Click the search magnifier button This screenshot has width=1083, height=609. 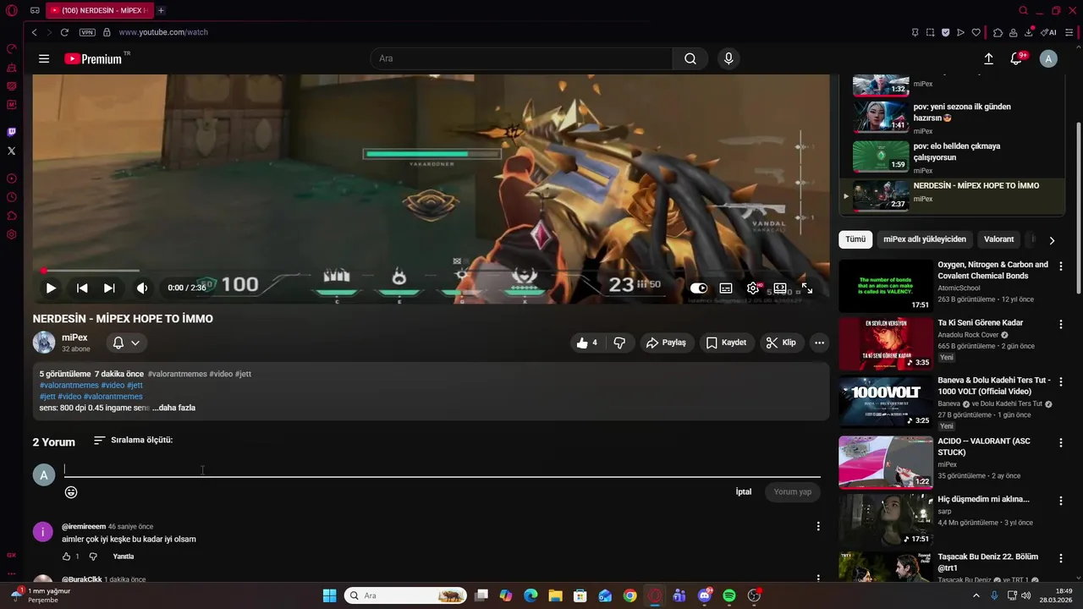[690, 58]
